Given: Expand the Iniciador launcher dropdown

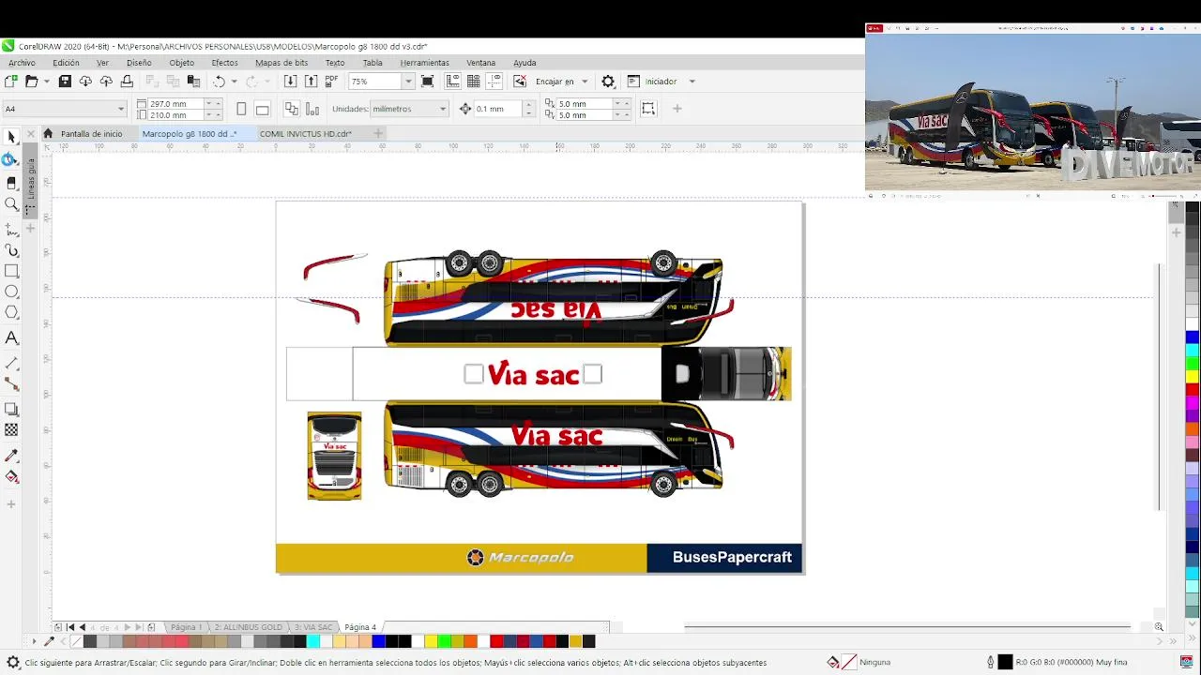Looking at the screenshot, I should (692, 82).
